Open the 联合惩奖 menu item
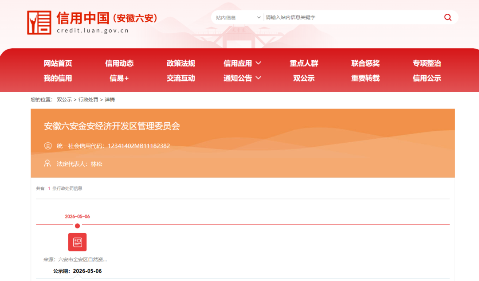Image resolution: width=479 pixels, height=281 pixels. click(x=365, y=63)
